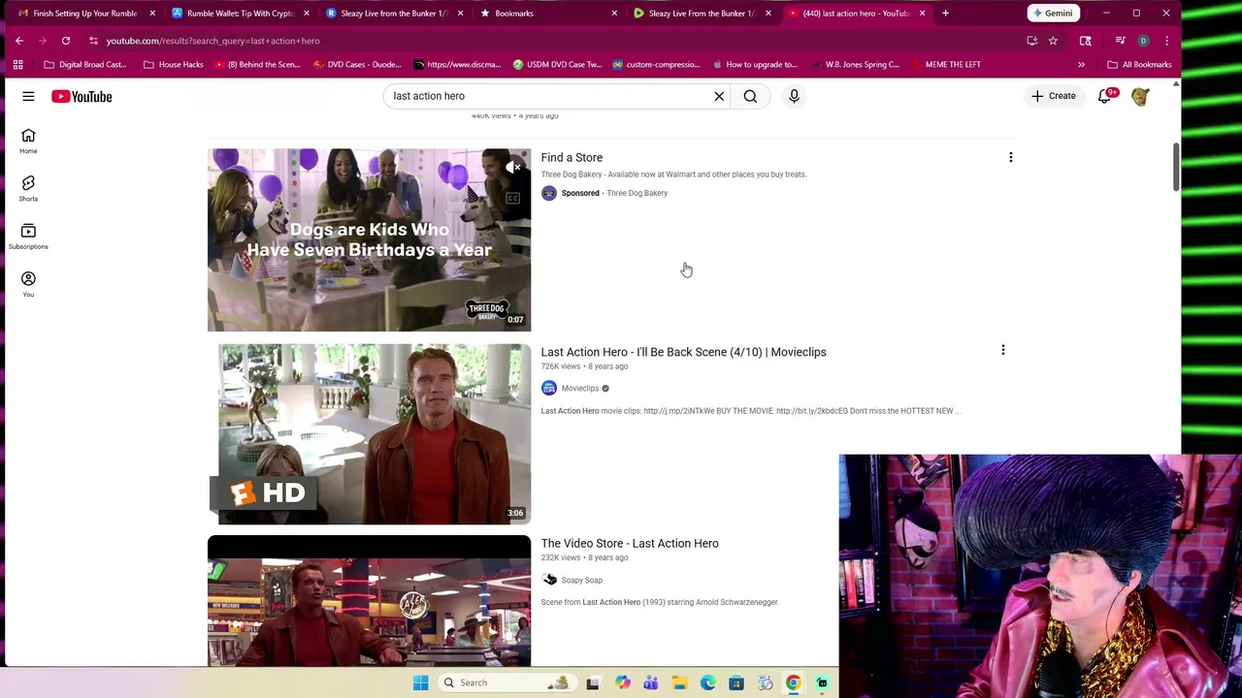The width and height of the screenshot is (1242, 698).
Task: Open Copilot from the taskbar
Action: pyautogui.click(x=622, y=682)
